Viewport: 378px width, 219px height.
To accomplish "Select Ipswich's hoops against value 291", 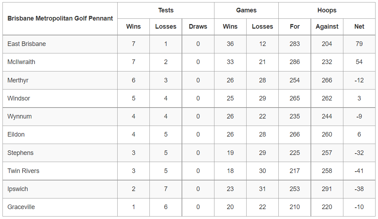I will (327, 189).
